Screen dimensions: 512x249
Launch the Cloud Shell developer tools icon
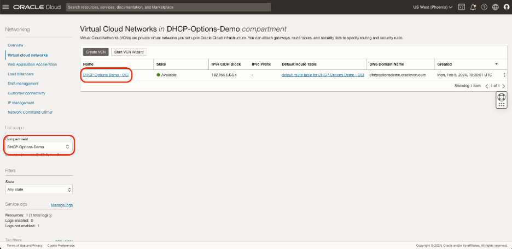pyautogui.click(x=462, y=7)
